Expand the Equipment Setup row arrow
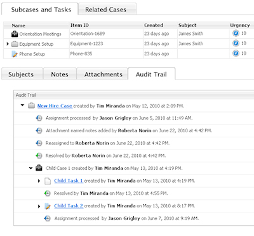Image resolution: width=254 pixels, height=236 pixels. click(x=8, y=44)
